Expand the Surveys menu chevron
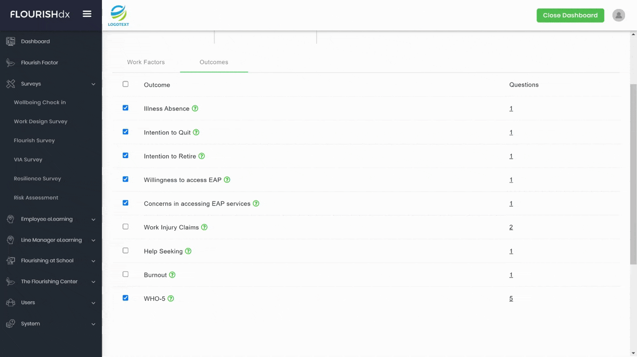Viewport: 637px width, 357px height. tap(93, 84)
